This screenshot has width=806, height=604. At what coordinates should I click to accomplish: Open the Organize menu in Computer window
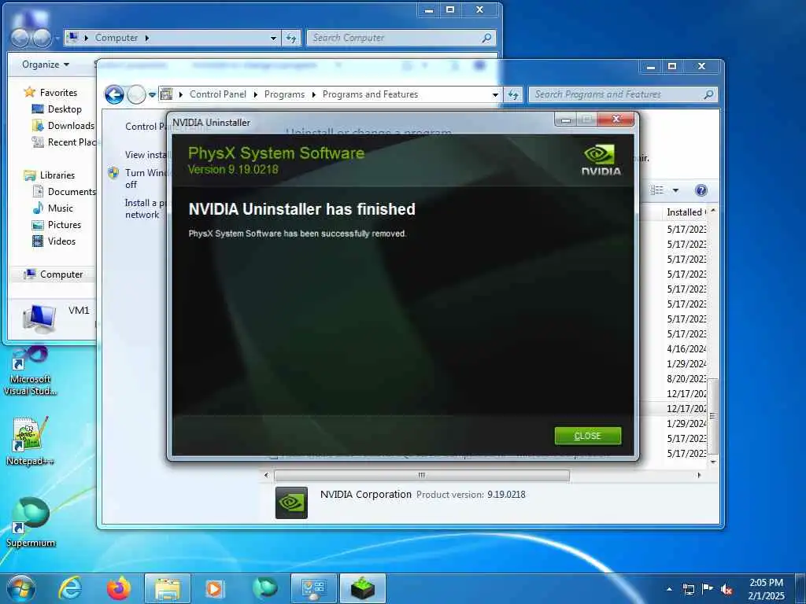pyautogui.click(x=45, y=64)
